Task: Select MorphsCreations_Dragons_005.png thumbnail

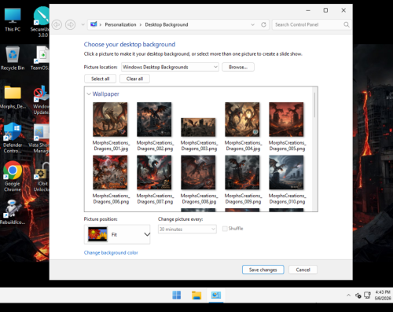Action: (286, 119)
